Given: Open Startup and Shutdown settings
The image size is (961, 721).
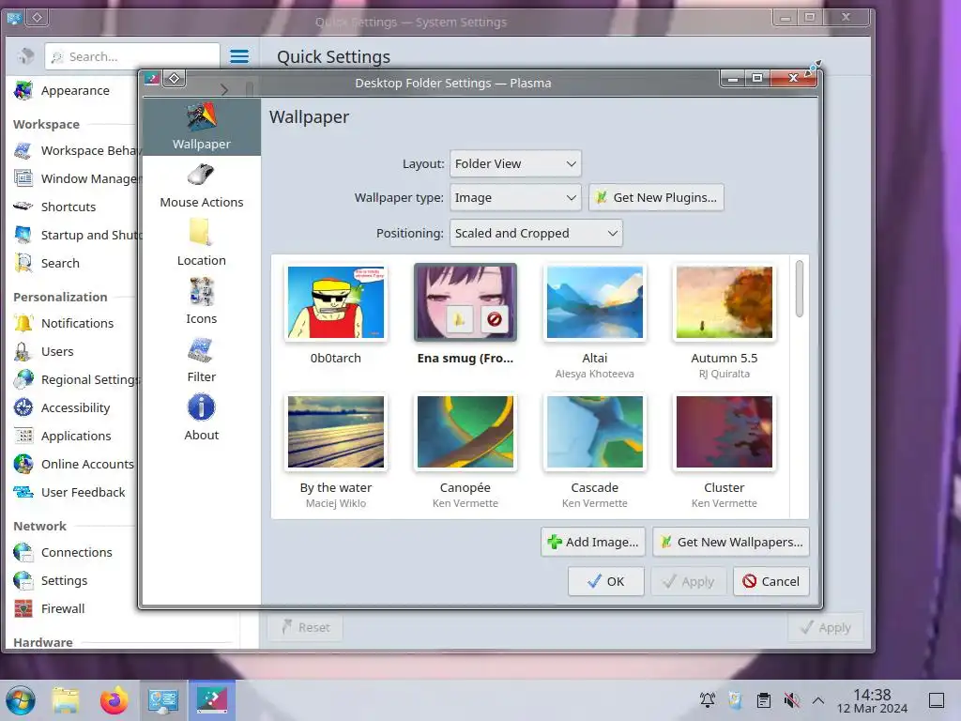Looking at the screenshot, I should click(75, 236).
